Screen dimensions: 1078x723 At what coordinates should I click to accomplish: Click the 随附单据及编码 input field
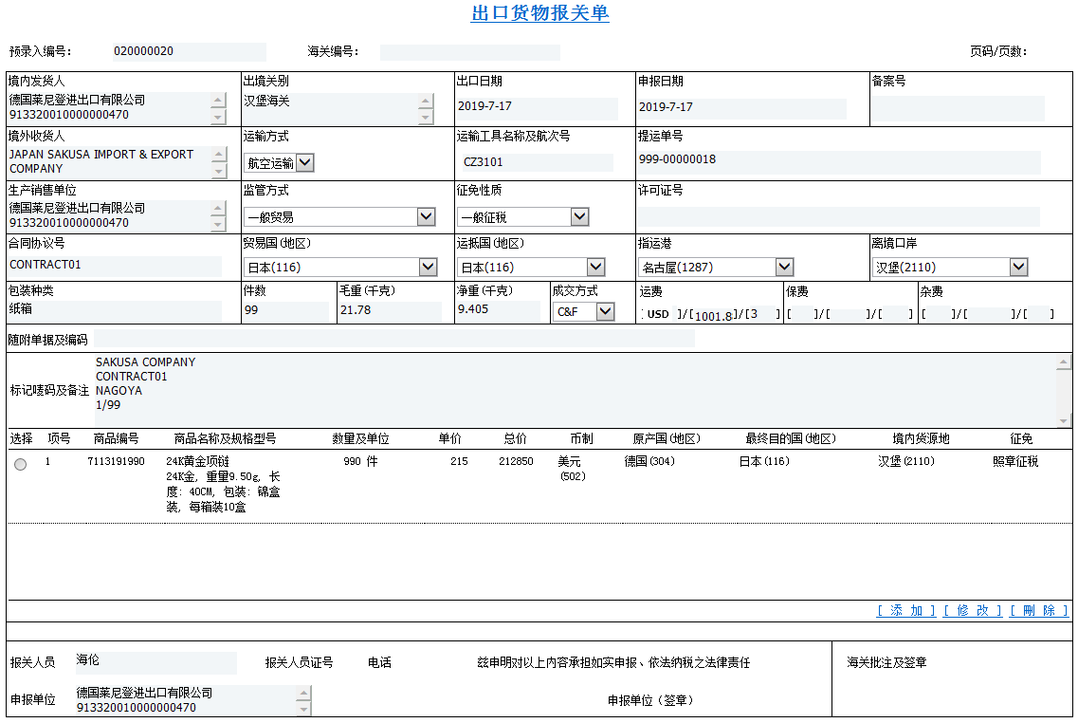pos(393,340)
